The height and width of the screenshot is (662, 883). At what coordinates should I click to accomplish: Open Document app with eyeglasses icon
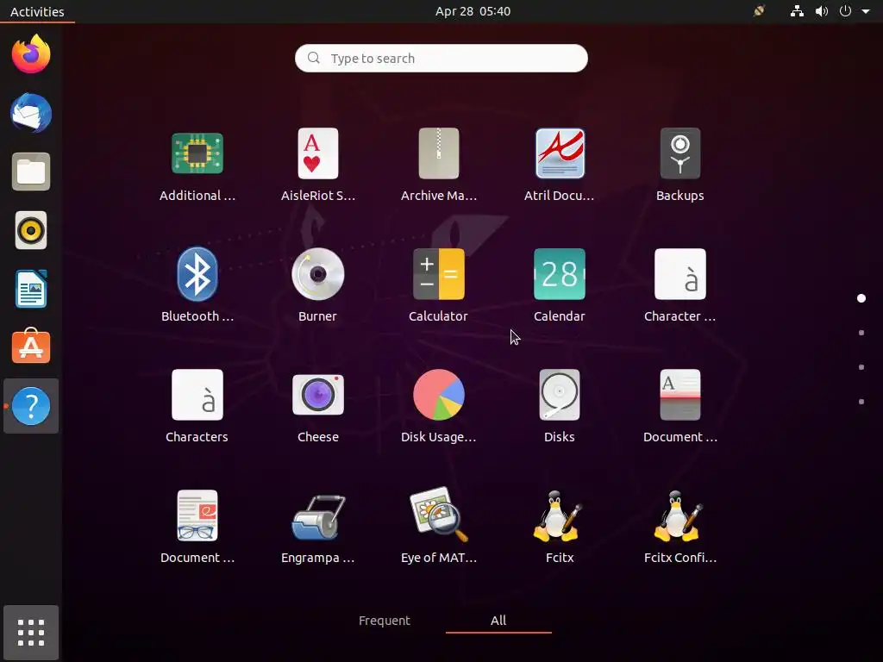tap(197, 527)
